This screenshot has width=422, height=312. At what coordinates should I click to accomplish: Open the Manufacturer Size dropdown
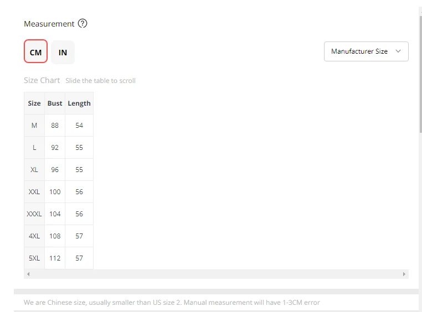tap(366, 51)
